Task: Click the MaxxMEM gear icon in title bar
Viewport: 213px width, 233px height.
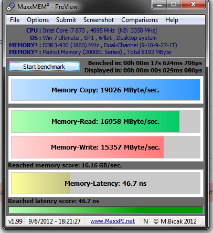Action: tap(10, 7)
